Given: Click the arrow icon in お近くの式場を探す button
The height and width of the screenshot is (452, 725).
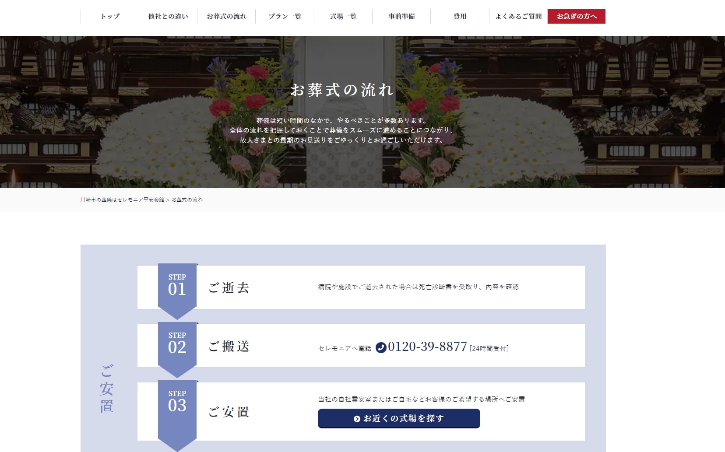Looking at the screenshot, I should 357,419.
